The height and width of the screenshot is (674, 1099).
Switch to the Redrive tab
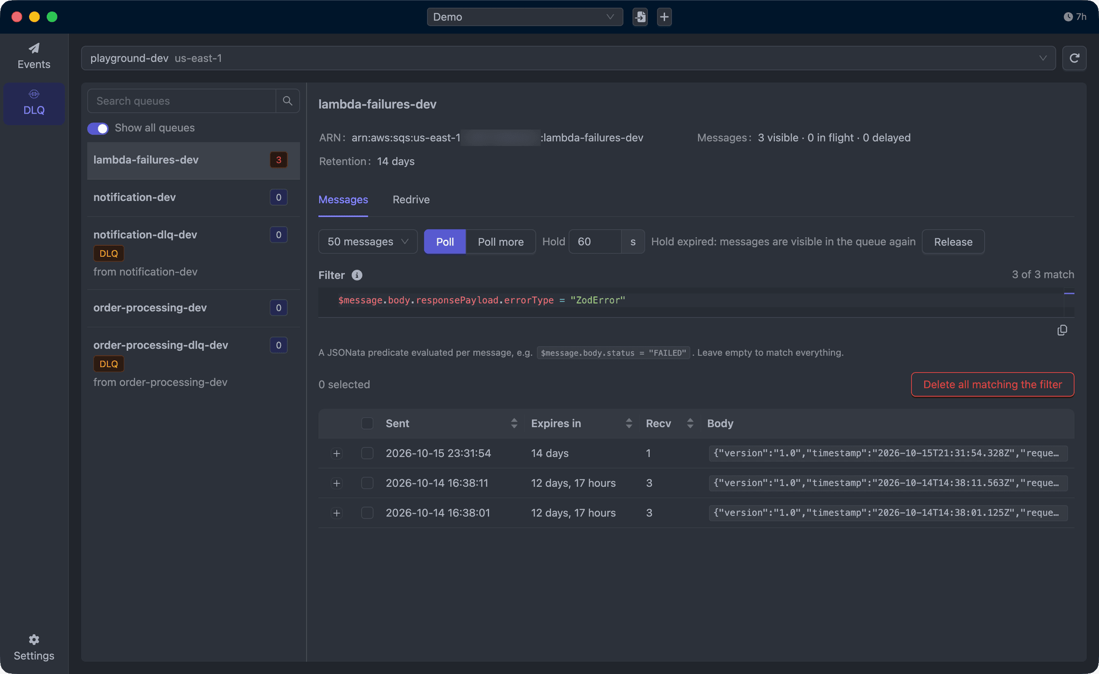(411, 200)
